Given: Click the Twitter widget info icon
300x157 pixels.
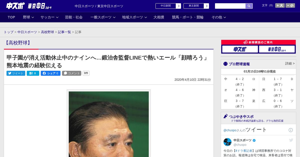Looking at the screenshot, I should click(x=291, y=130).
